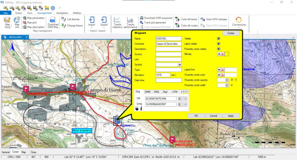Image resolution: width=297 pixels, height=160 pixels.
Task: Open the Import dropdown menu
Action: pos(91,23)
